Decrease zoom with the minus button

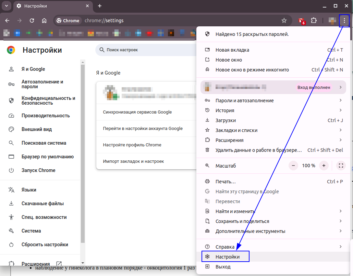pyautogui.click(x=293, y=166)
